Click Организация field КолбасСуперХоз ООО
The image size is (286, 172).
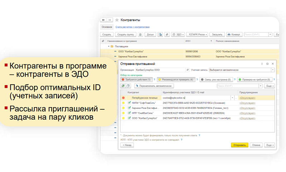pos(160,70)
